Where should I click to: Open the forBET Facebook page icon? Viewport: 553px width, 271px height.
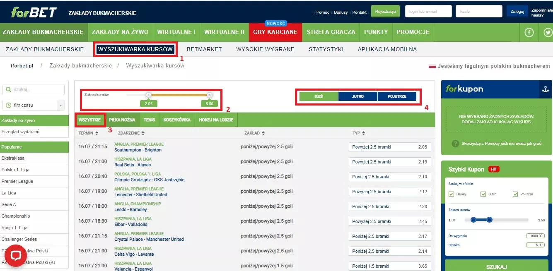(529, 33)
